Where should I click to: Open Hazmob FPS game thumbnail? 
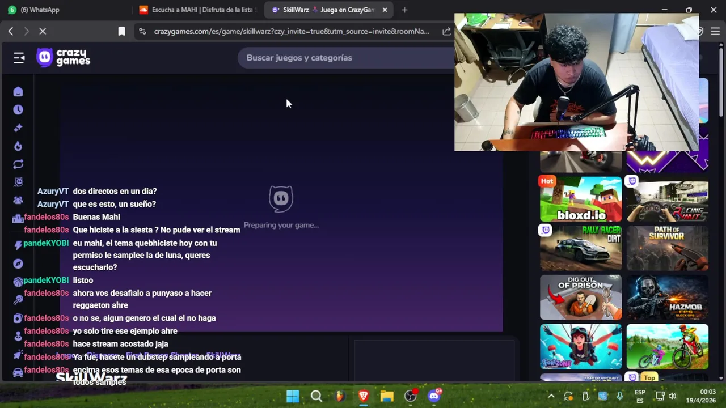coord(668,297)
